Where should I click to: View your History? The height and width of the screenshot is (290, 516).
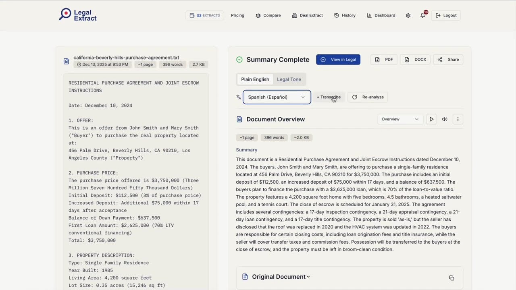(345, 15)
